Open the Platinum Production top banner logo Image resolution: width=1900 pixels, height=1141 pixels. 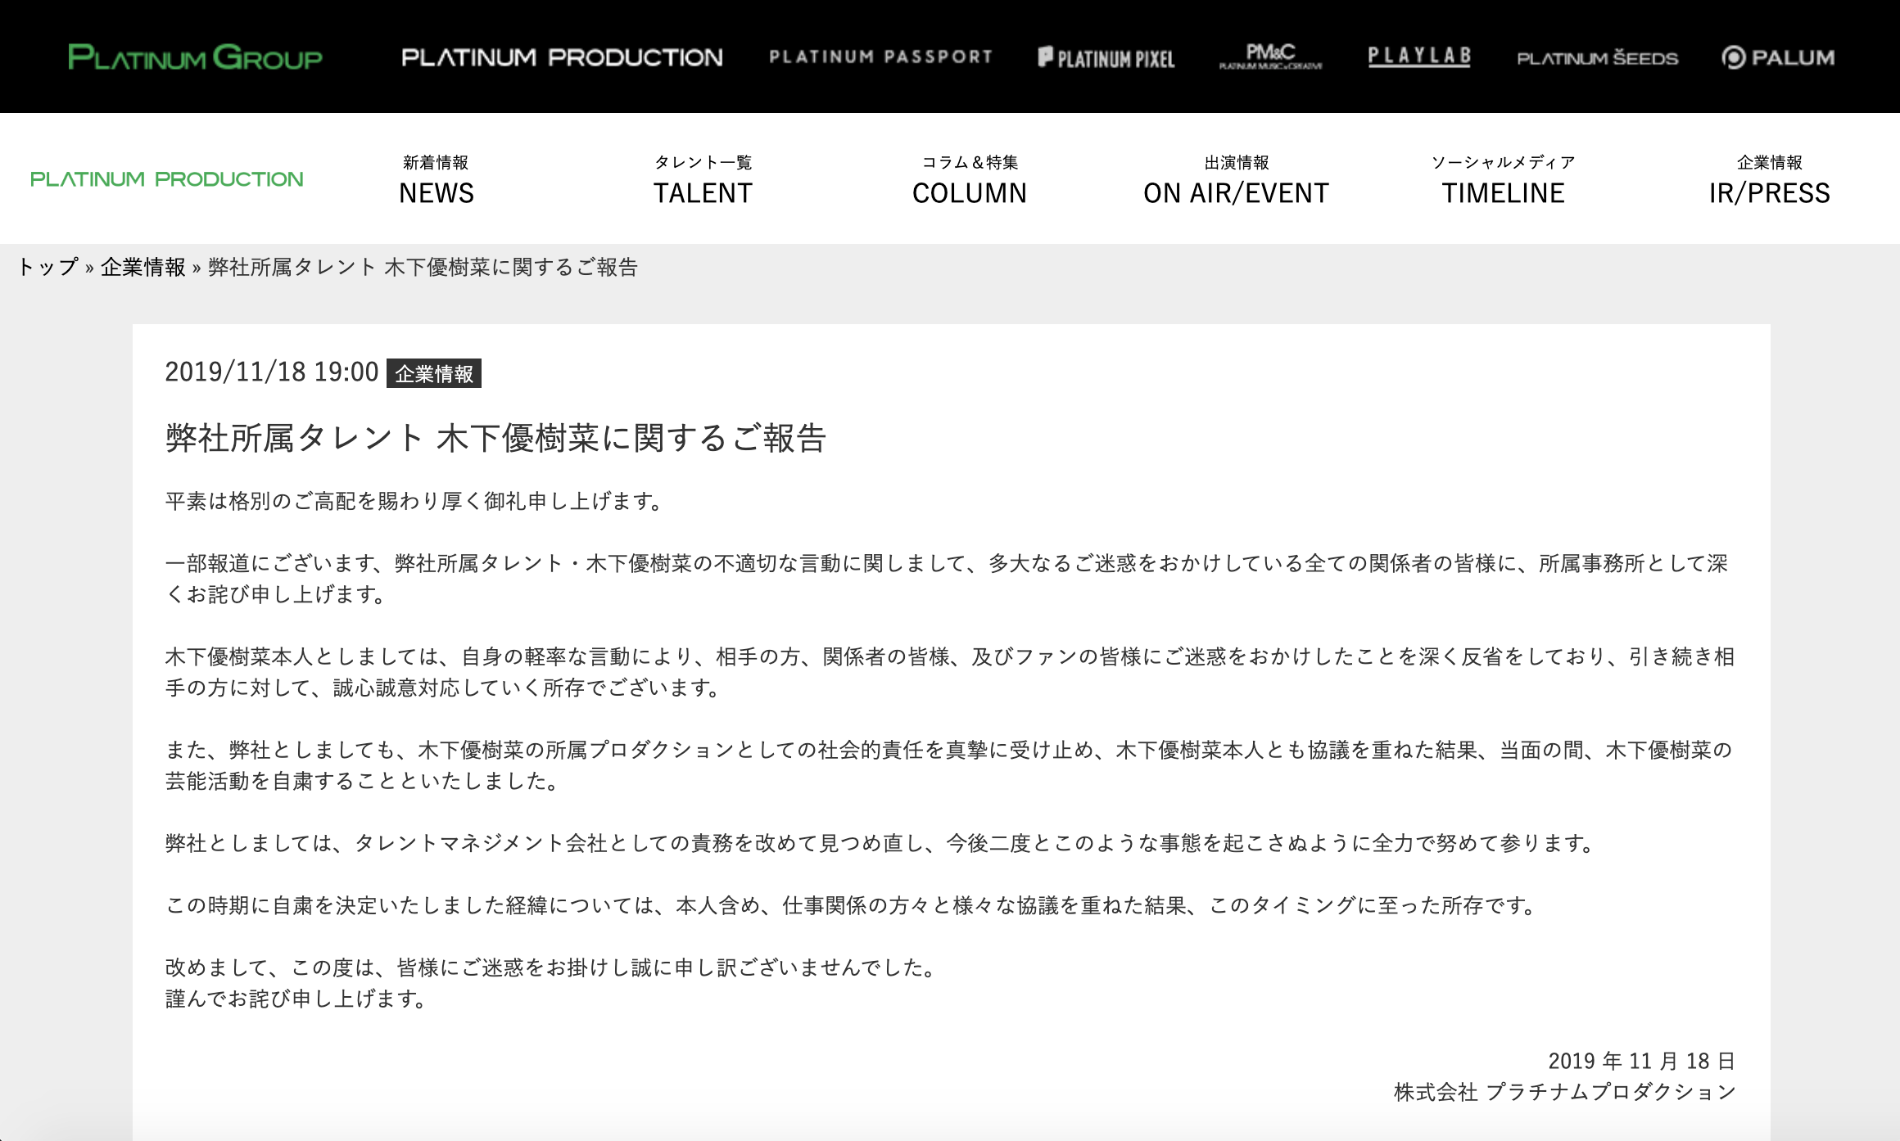coord(562,57)
